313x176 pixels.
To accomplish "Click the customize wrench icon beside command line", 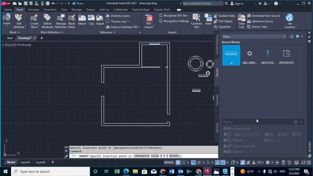I will (67, 156).
